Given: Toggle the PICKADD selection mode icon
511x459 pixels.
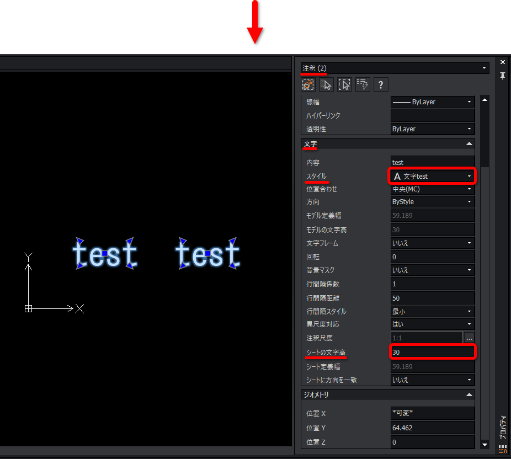Looking at the screenshot, I should pyautogui.click(x=307, y=85).
